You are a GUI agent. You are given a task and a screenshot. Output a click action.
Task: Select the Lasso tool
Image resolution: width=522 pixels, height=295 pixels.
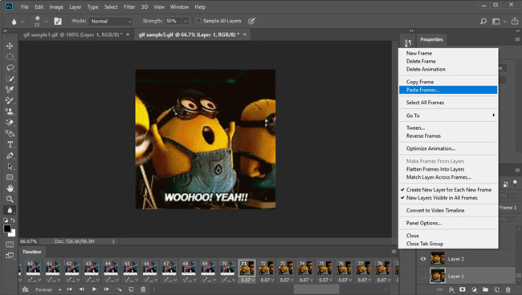10,68
